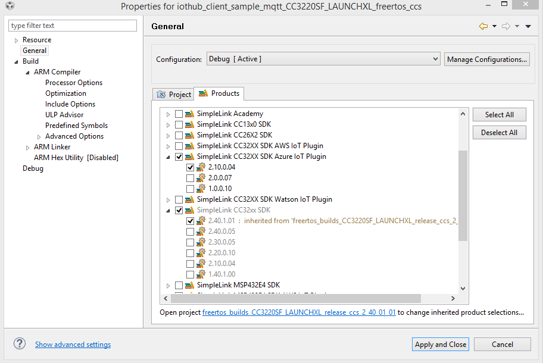Check the version 2.0.0.07 checkbox
The image size is (543, 363).
(190, 178)
